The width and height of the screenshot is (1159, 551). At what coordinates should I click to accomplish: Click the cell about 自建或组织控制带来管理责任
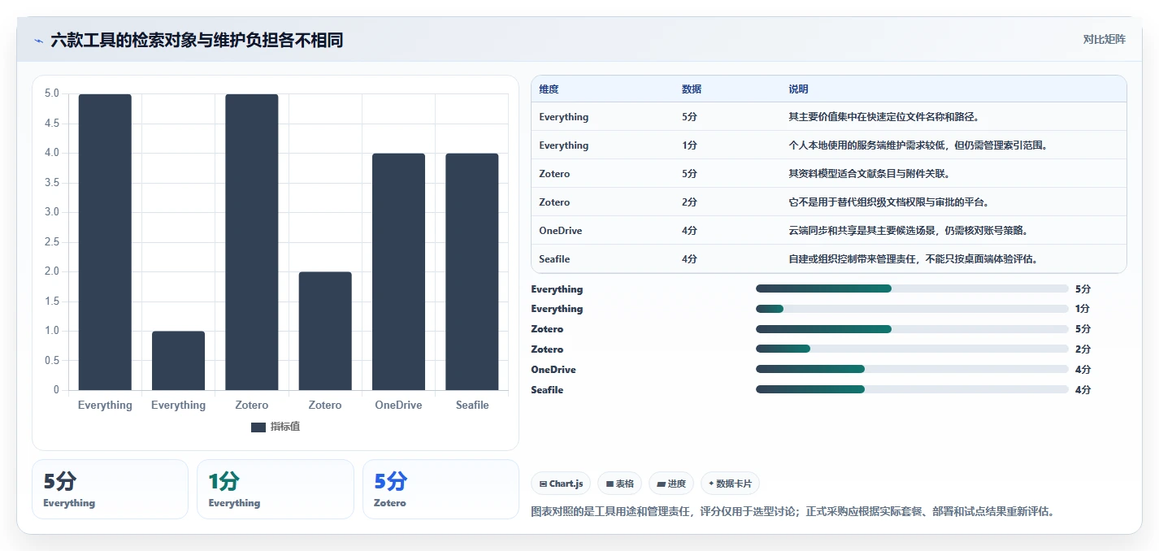[x=914, y=259]
